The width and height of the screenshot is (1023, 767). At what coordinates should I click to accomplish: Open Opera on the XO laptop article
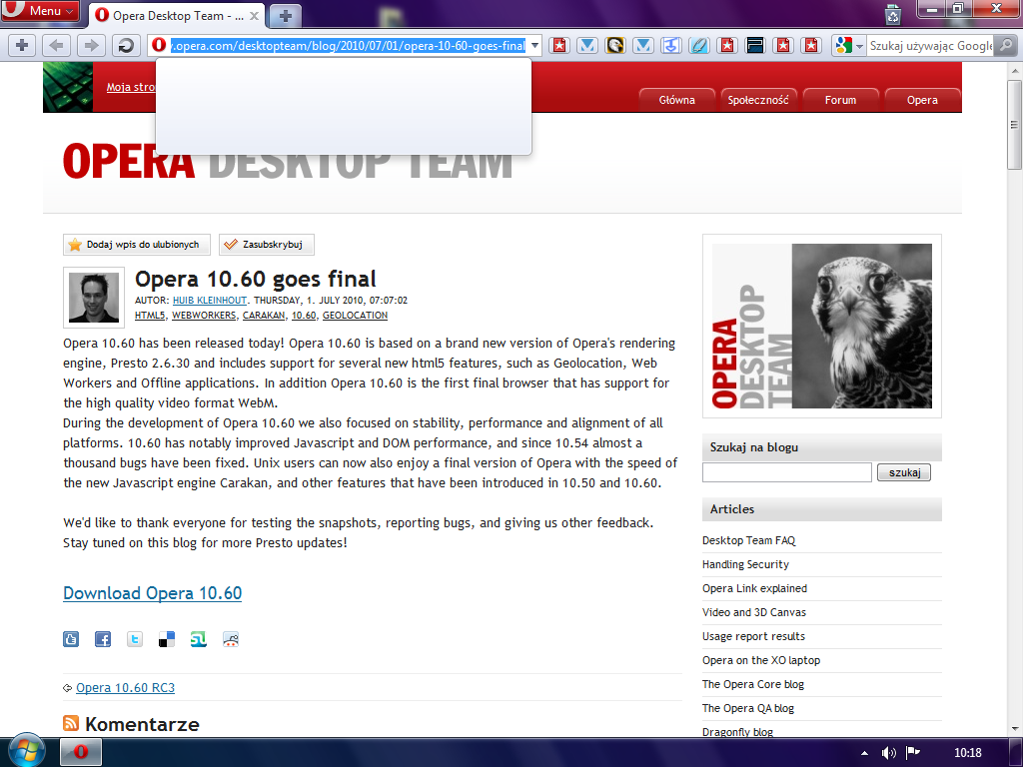761,660
